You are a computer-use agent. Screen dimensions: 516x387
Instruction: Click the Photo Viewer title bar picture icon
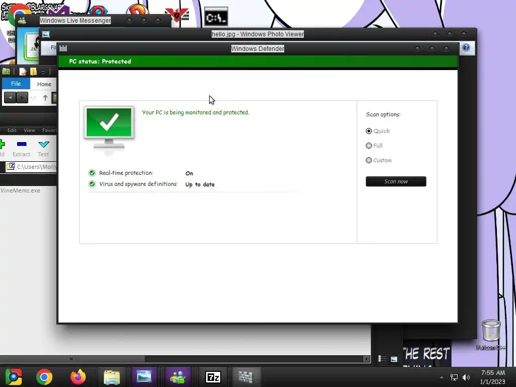click(x=46, y=34)
